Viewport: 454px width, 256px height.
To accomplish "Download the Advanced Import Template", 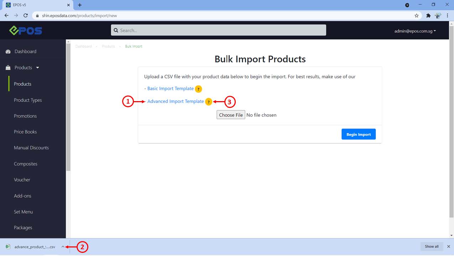I will click(x=176, y=101).
